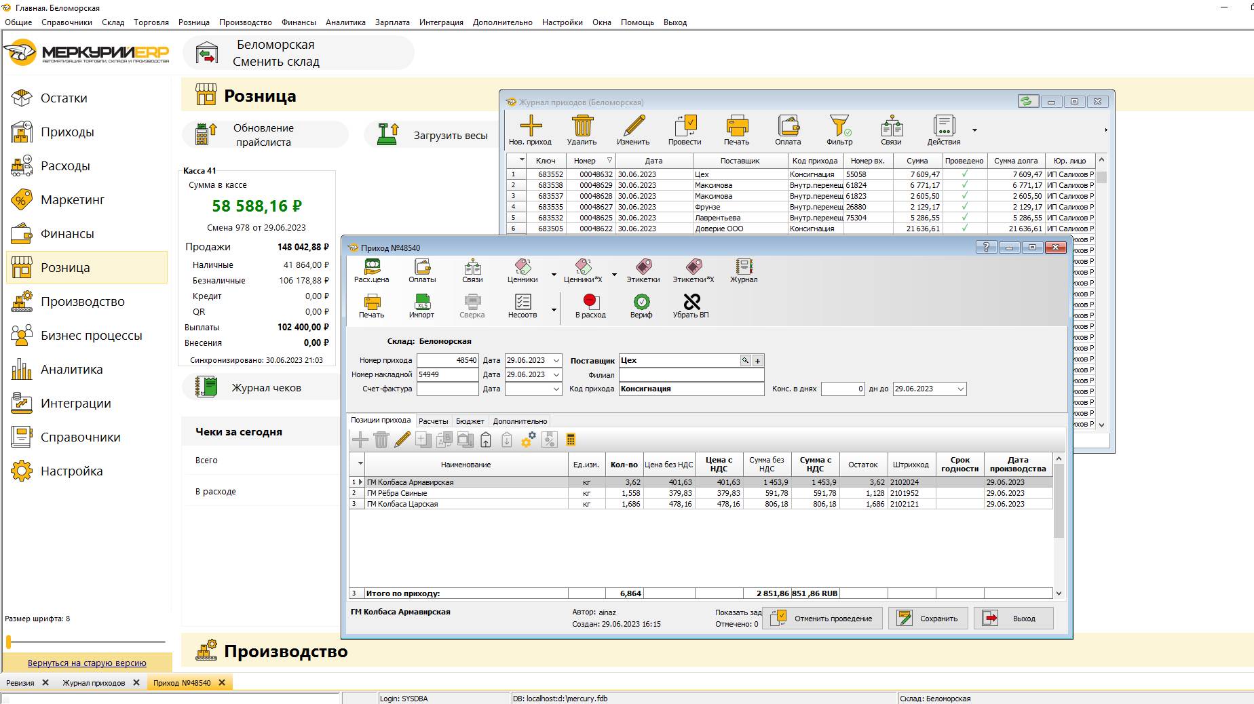Viewport: 1254px width, 704px height.
Task: Click Вернуться на старую версию link
Action: coord(87,663)
